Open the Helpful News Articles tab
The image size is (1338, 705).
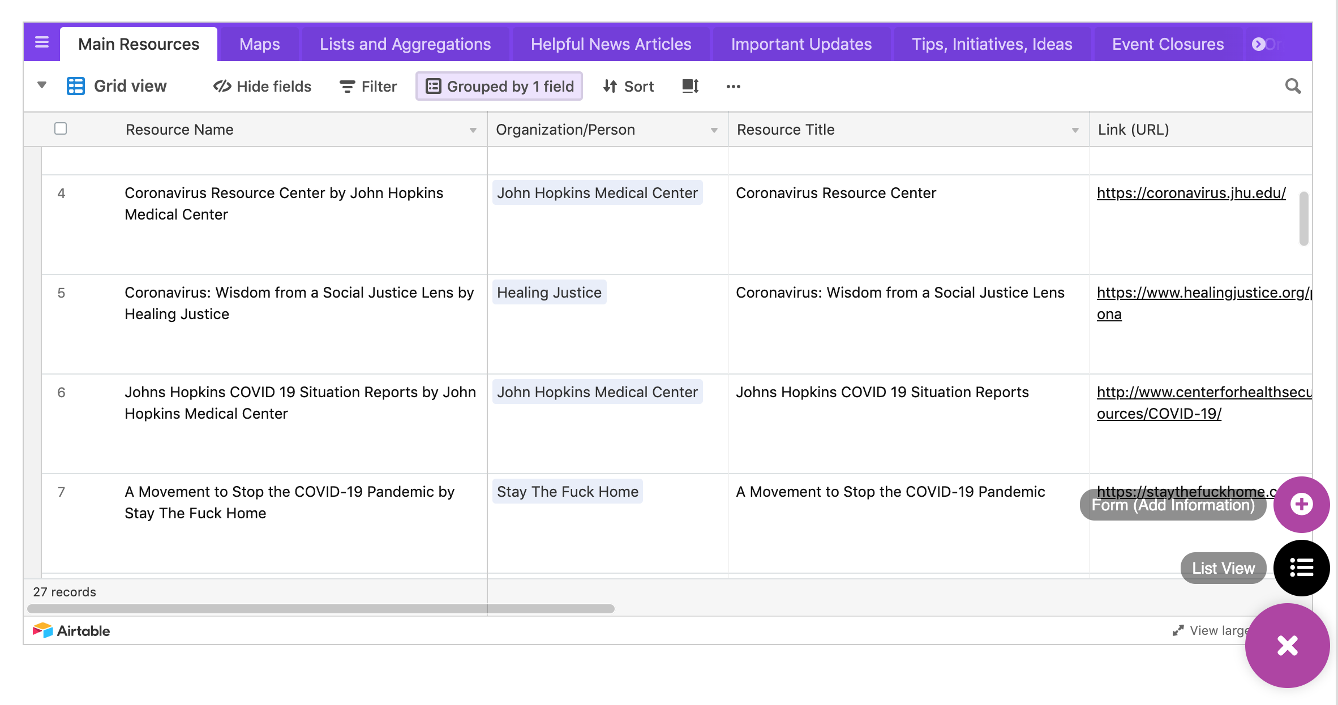tap(611, 44)
